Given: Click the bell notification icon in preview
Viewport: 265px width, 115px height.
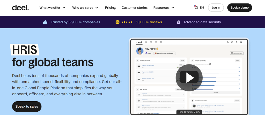Looking at the screenshot, I should 237,42.
